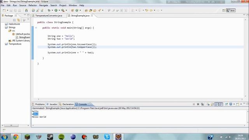Click the External Tools run icon
Screen dimensions: 249x140
(x=63, y=10)
